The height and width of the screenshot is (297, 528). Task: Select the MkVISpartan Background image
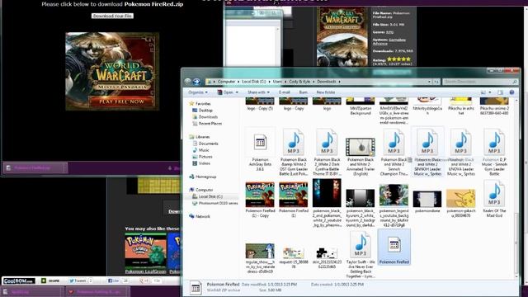pos(361,106)
